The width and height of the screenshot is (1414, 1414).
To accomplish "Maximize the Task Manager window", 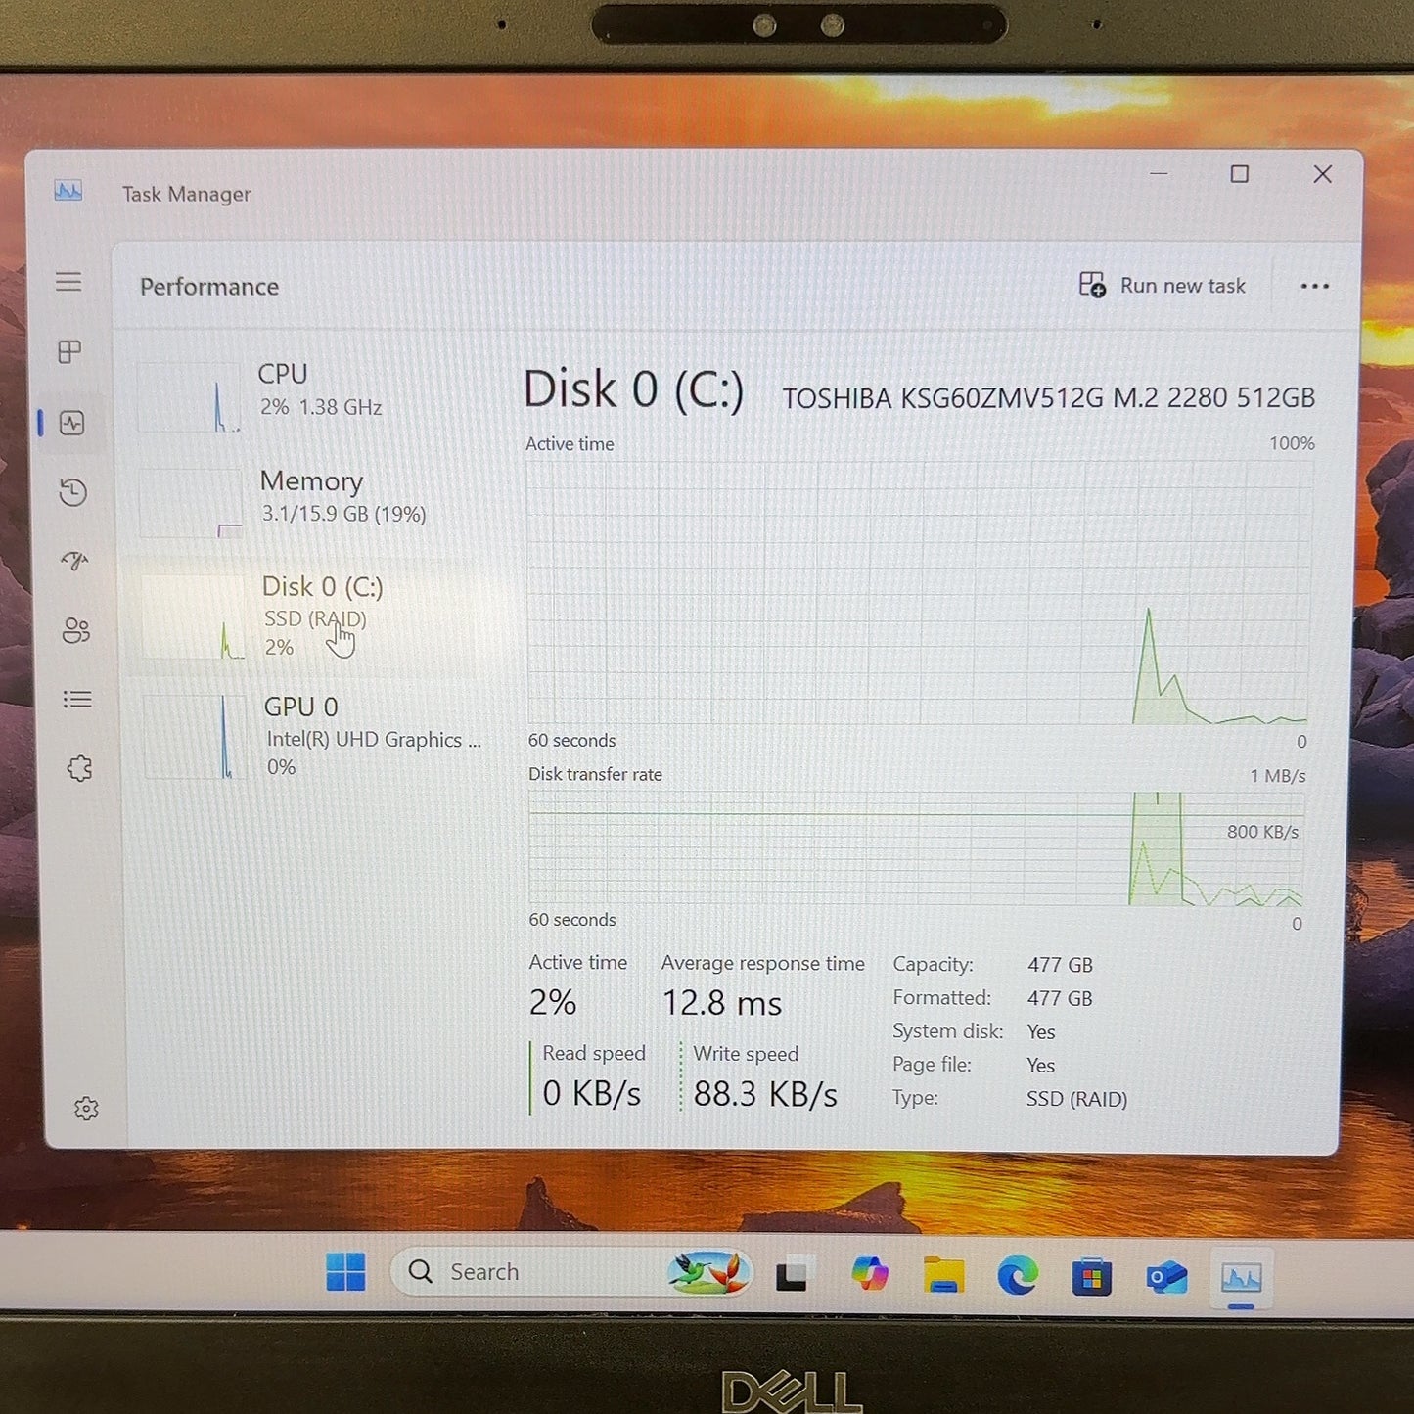I will pyautogui.click(x=1240, y=174).
